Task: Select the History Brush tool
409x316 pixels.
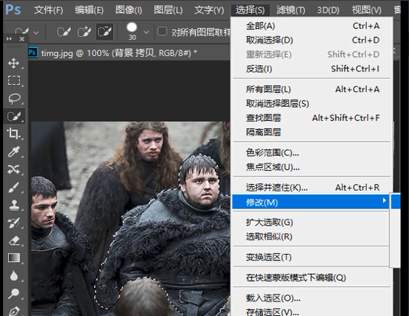Action: pyautogui.click(x=14, y=223)
